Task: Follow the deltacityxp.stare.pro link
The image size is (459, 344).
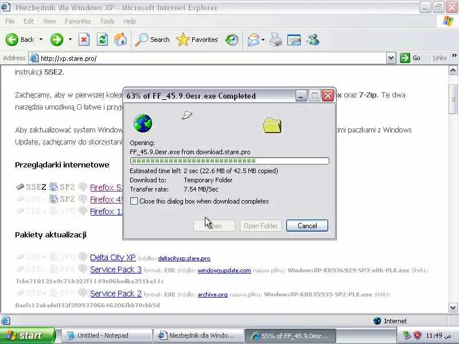Action: click(184, 259)
